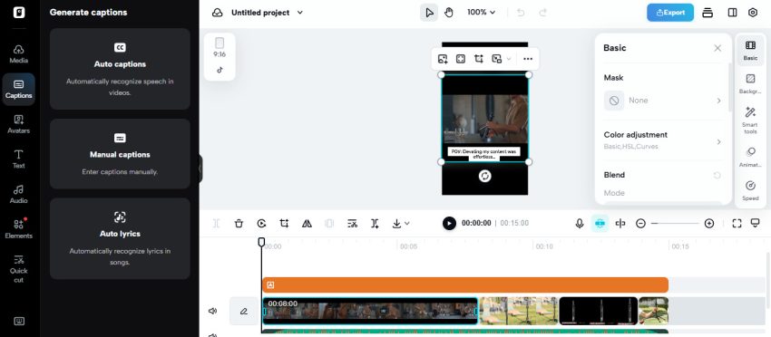Open the Media sidebar tab
Image resolution: width=771 pixels, height=337 pixels.
click(19, 54)
